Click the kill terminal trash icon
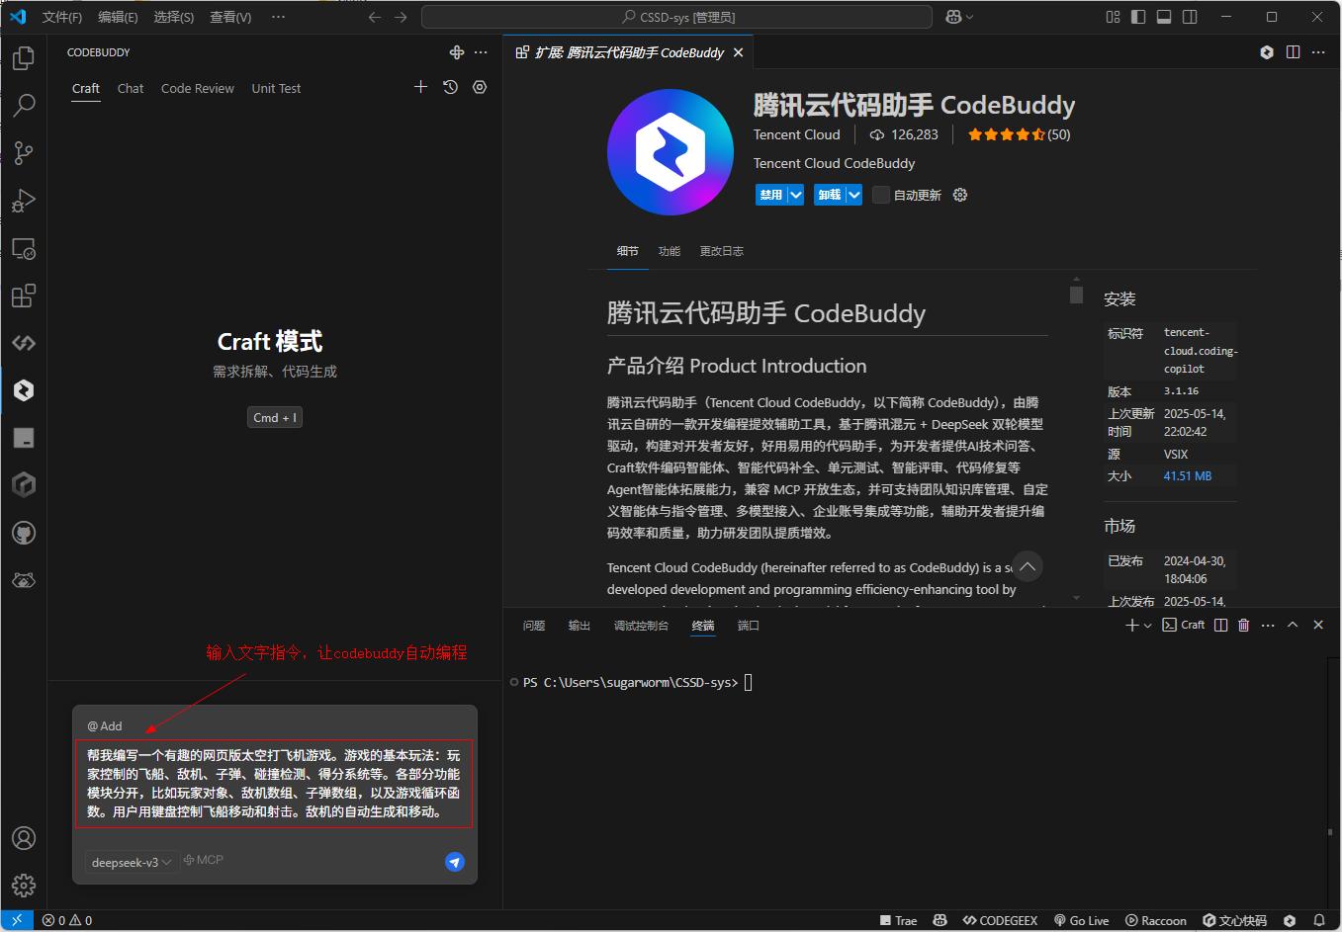Viewport: 1342px width, 932px height. [1243, 625]
